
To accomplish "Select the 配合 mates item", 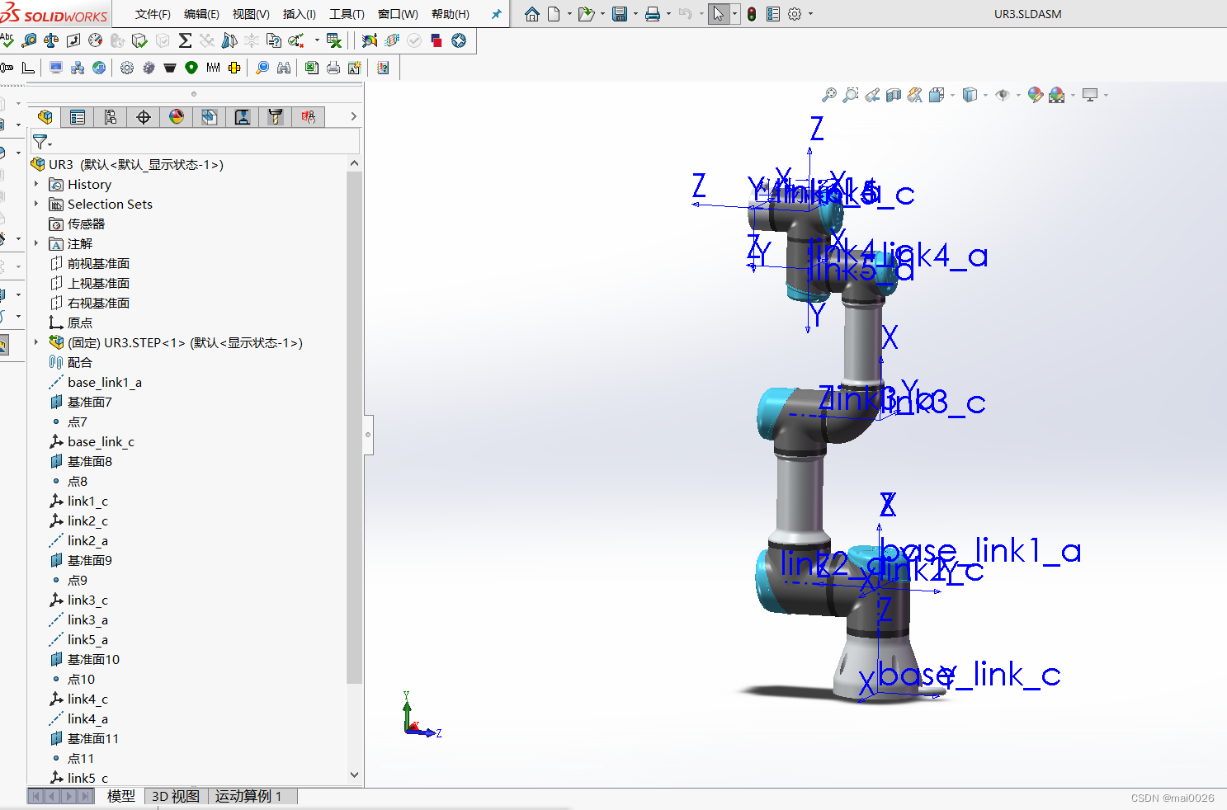I will click(79, 362).
